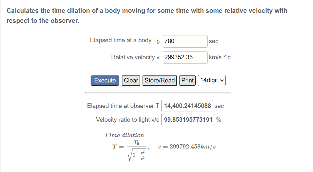The image size is (313, 172).
Task: Click the percent sign after the velocity ratio
Action: (219, 120)
